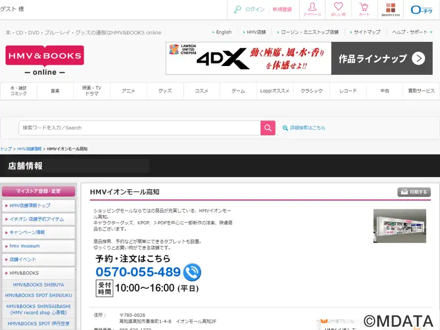This screenshot has height=330, width=440.
Task: Open the L-tike ticket logo
Action: (x=422, y=10)
